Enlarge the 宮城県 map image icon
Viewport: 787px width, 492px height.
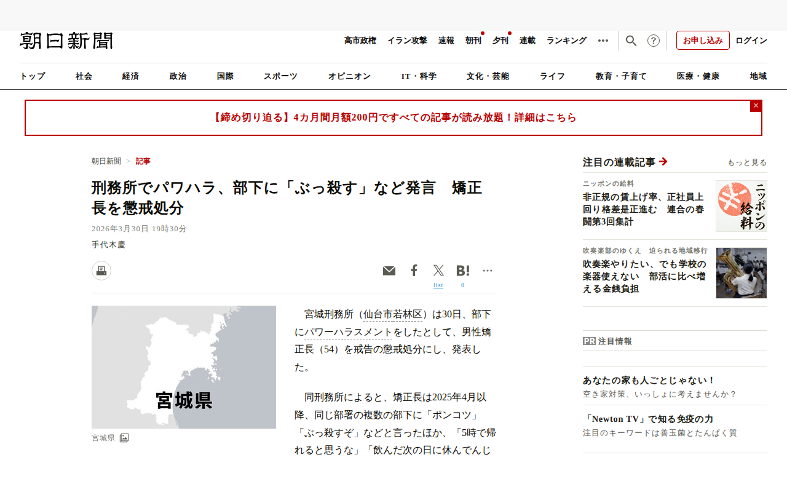coord(124,438)
